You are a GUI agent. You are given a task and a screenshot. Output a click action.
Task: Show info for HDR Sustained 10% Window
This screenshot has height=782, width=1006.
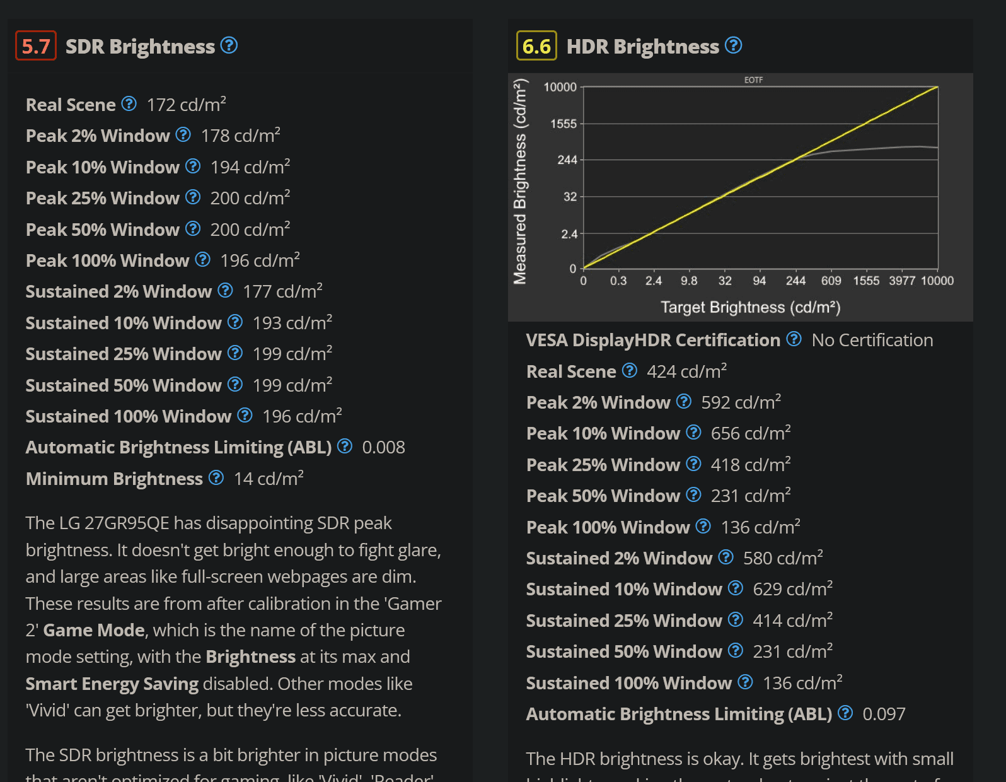[736, 588]
